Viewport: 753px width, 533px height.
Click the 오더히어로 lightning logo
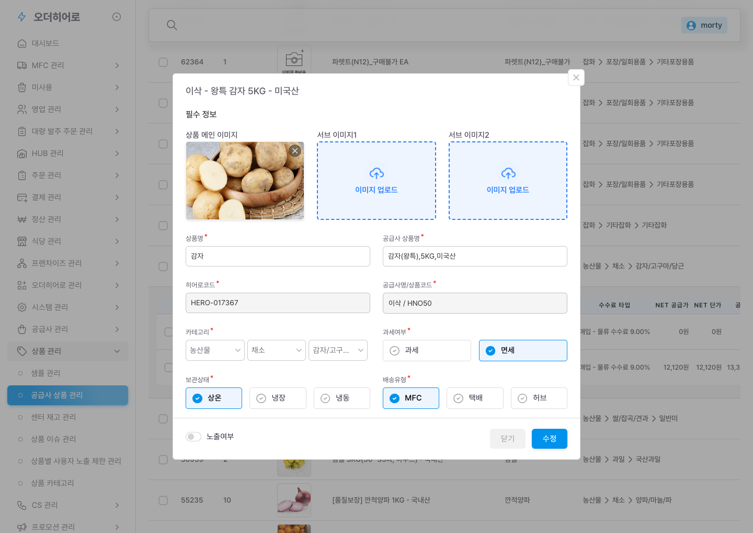point(22,17)
